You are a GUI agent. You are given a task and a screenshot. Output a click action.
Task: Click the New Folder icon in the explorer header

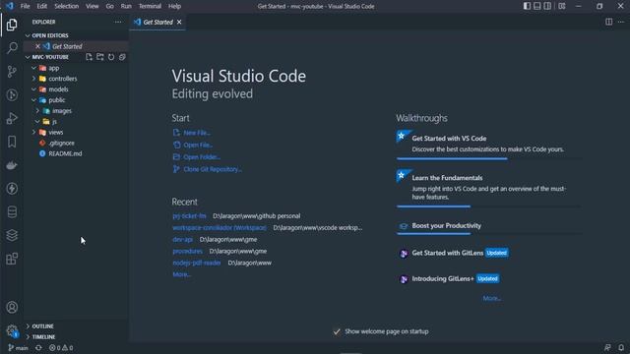pos(100,57)
